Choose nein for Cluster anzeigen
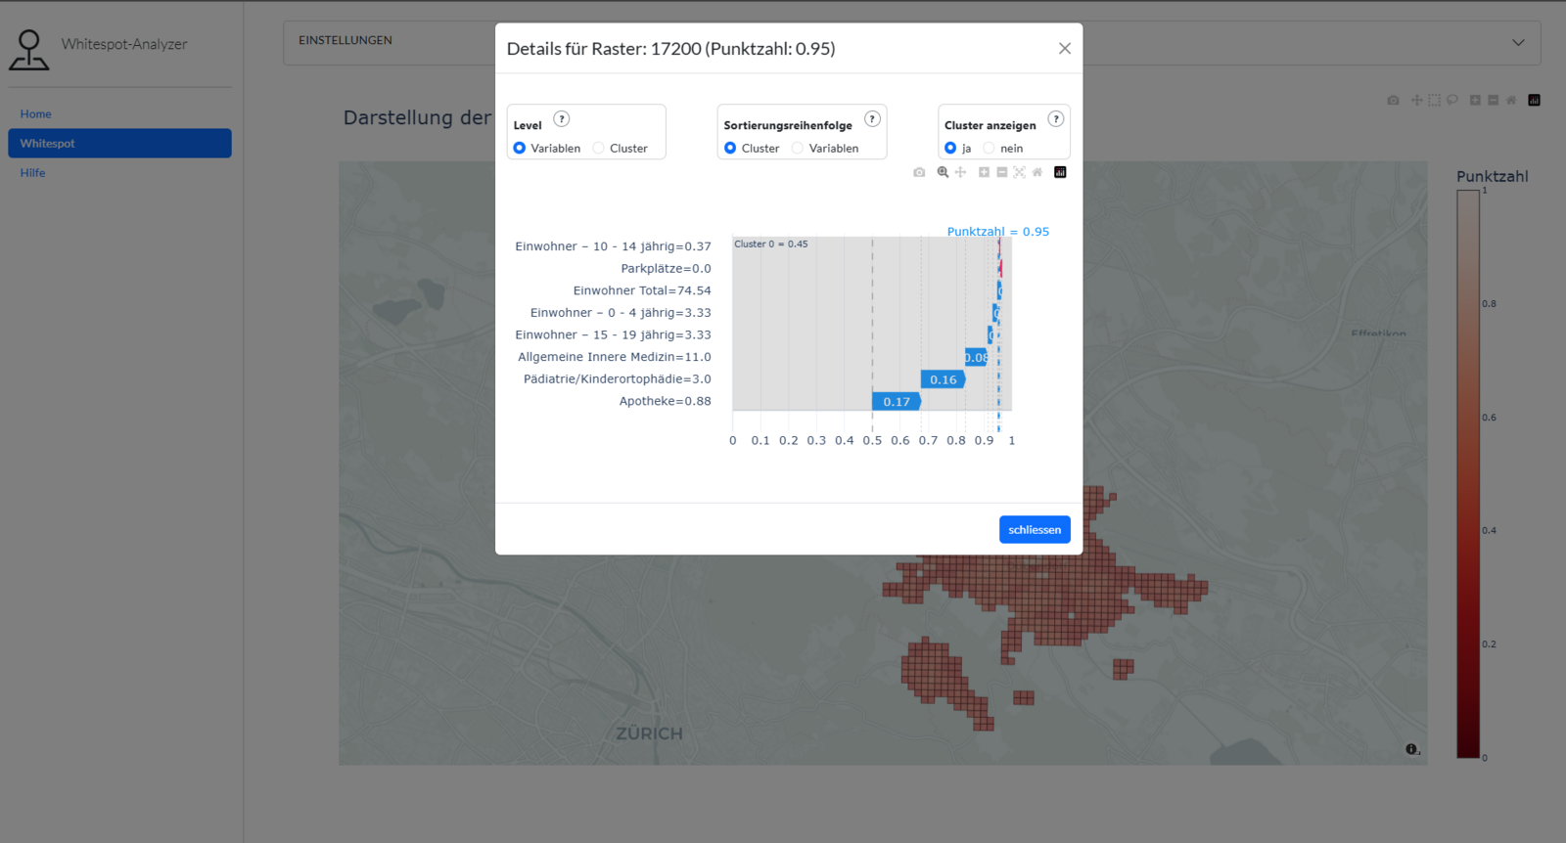Screen dimensions: 1566x843 [x=989, y=149]
